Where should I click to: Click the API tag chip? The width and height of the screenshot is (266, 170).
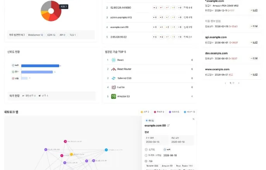tap(62, 35)
